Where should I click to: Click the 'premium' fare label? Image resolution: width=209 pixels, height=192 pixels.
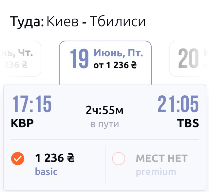pyautogui.click(x=156, y=172)
